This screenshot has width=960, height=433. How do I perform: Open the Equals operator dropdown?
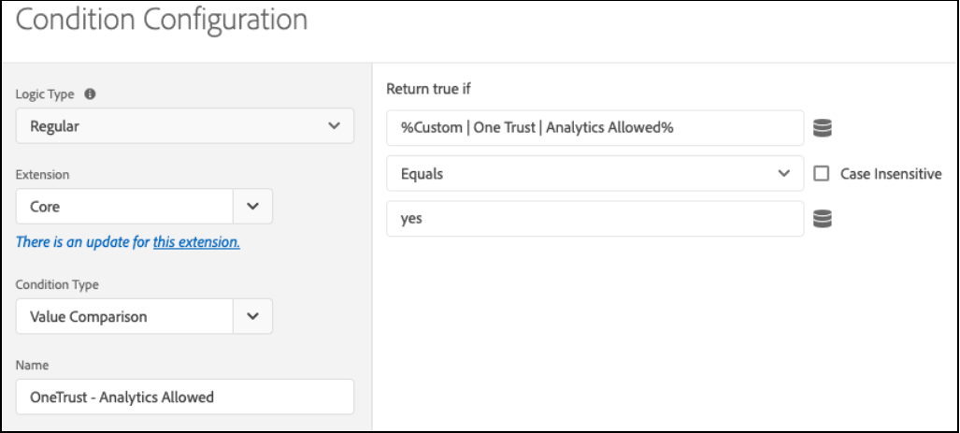coord(595,173)
